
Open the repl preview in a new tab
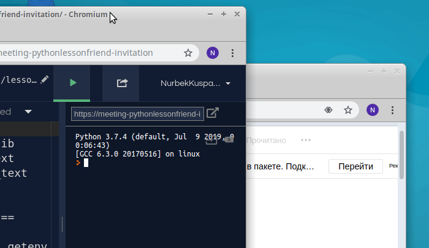pos(212,113)
